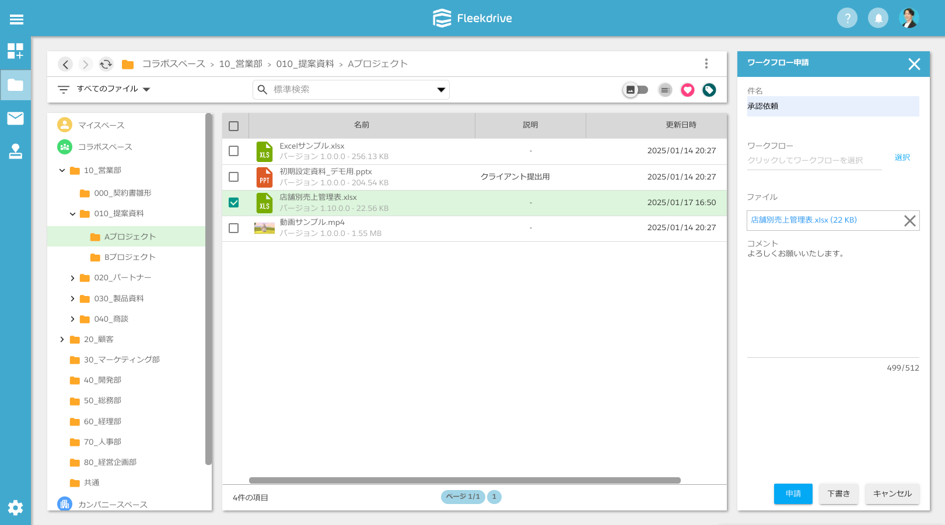This screenshot has height=525, width=945.
Task: Open settings via the gear icon
Action: [16, 508]
